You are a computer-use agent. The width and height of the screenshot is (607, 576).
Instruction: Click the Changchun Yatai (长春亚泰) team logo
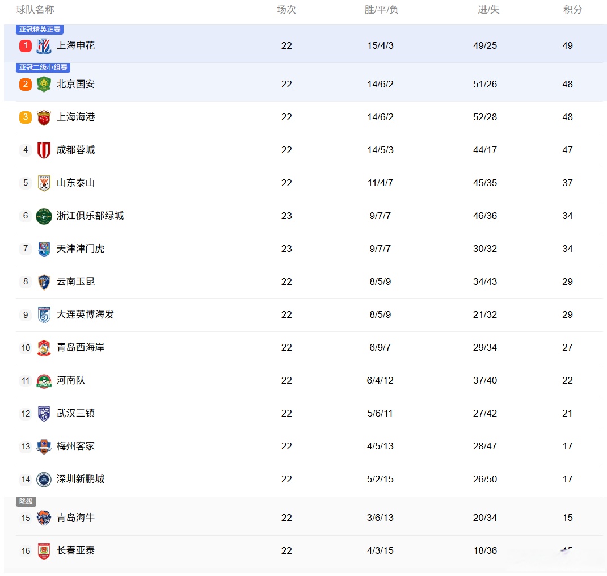click(44, 551)
